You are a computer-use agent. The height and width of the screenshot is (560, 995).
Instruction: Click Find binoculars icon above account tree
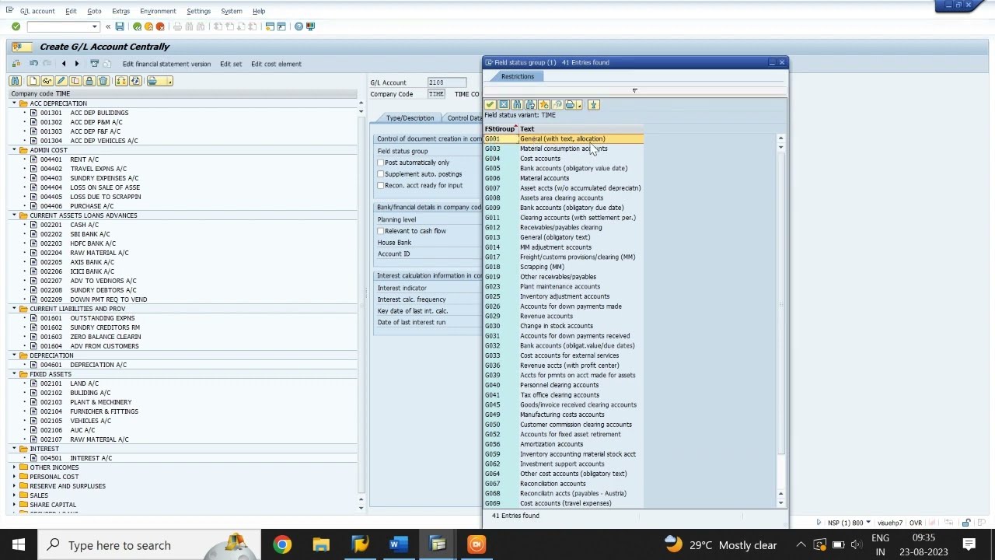click(x=15, y=81)
